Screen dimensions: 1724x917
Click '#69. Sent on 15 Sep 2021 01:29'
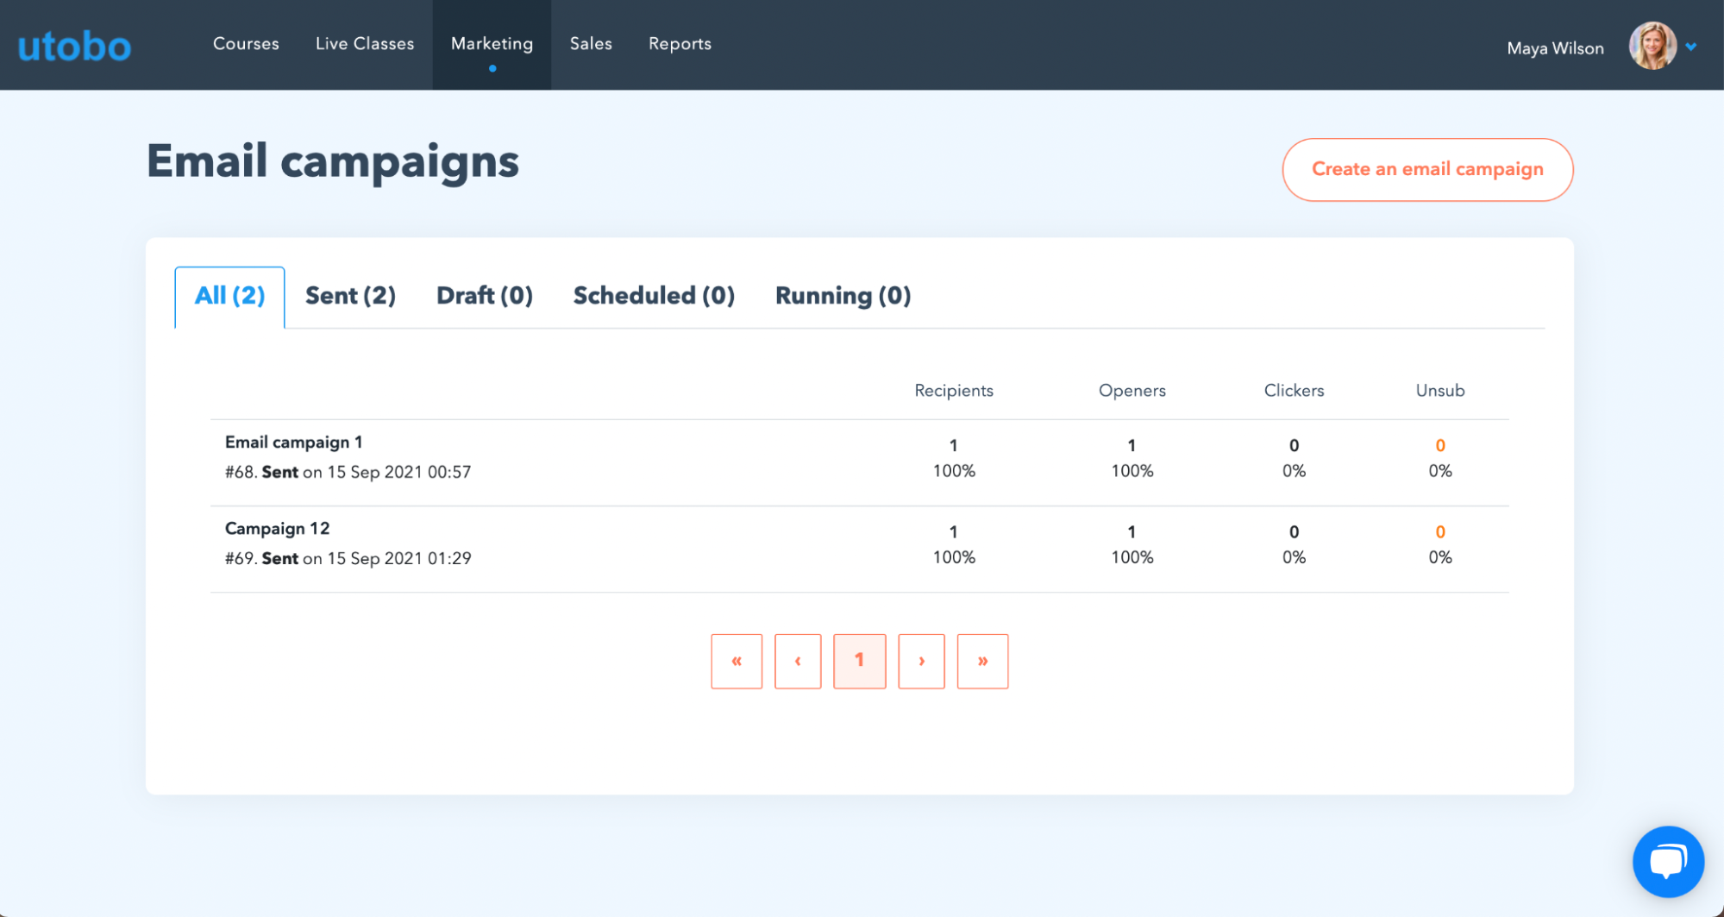(x=348, y=559)
